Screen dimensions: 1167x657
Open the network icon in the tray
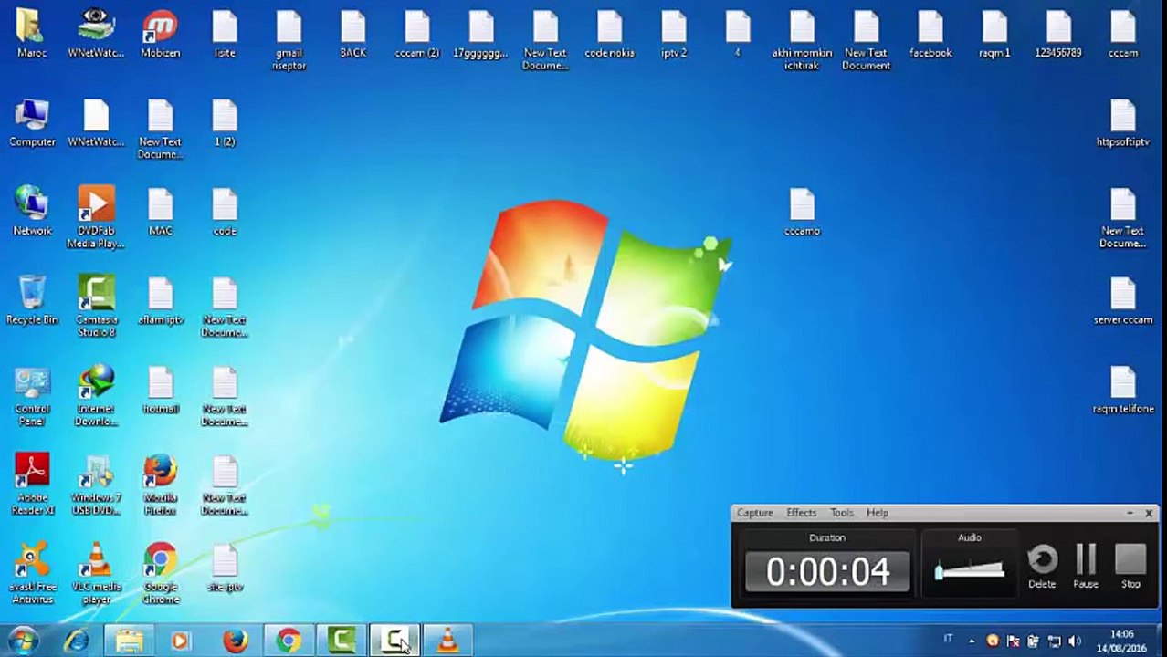pos(1054,641)
